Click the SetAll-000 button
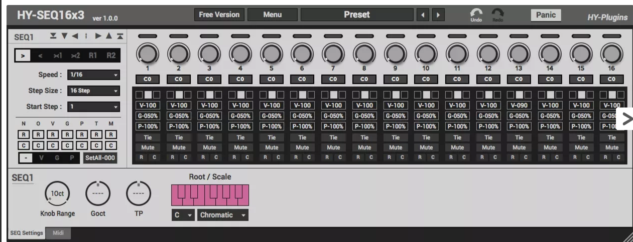Image resolution: width=633 pixels, height=242 pixels. [x=100, y=158]
